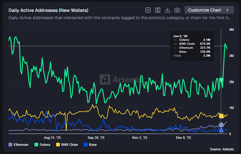Click the Nov 2, '25 x-axis label
The width and height of the screenshot is (241, 154).
[x=140, y=138]
